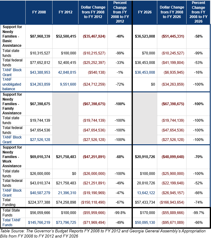The height and width of the screenshot is (240, 211).
Task: Select the Work Assistance row label
Action: point(12,157)
